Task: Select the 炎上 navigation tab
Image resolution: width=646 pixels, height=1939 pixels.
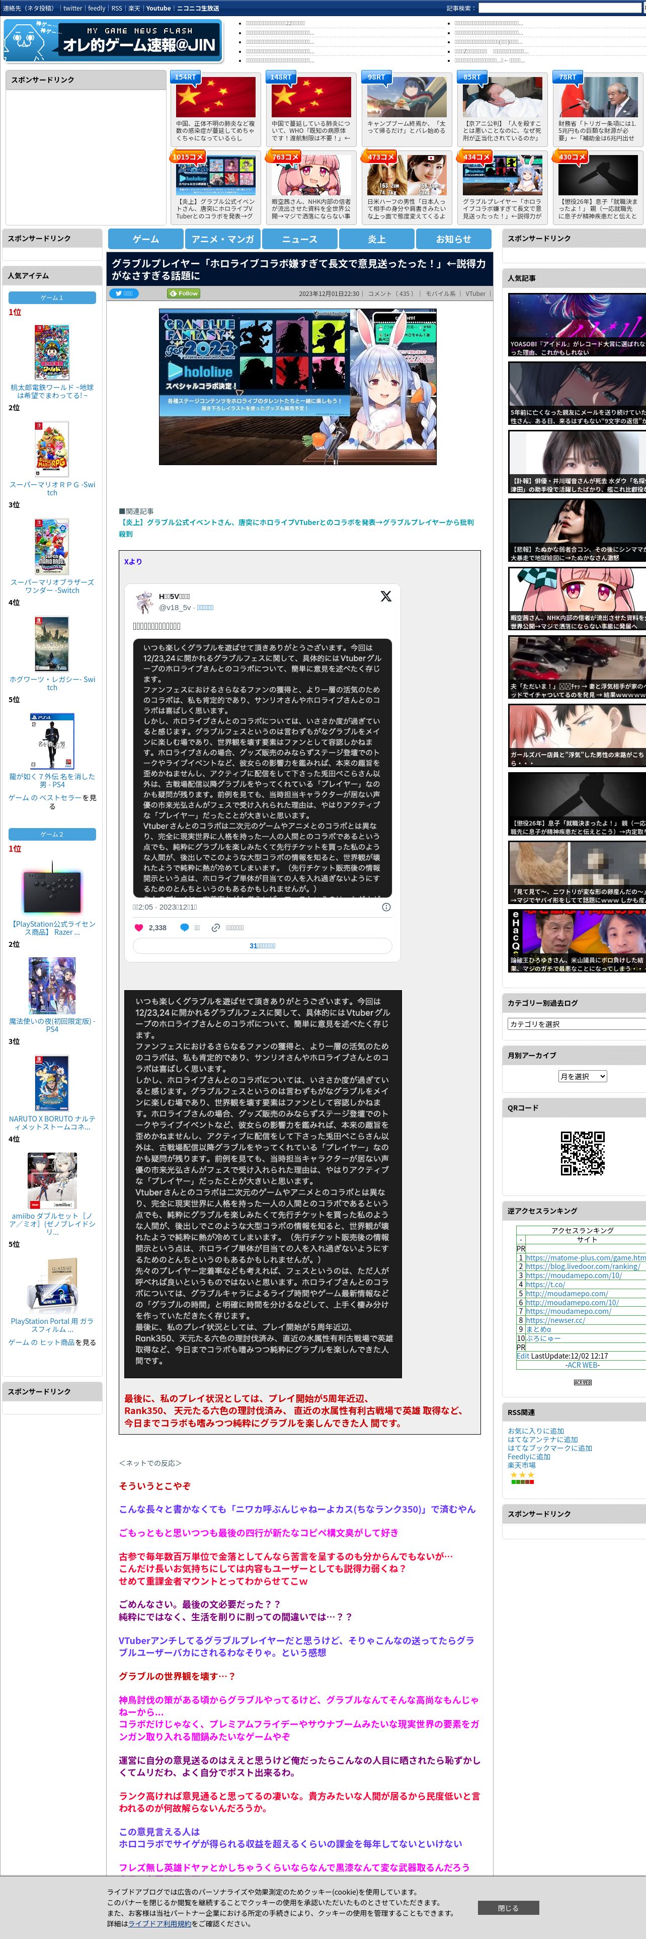Action: click(377, 239)
